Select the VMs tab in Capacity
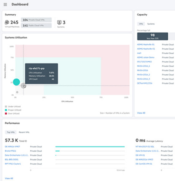Viewport: 175px width, 181px height. click(x=141, y=24)
